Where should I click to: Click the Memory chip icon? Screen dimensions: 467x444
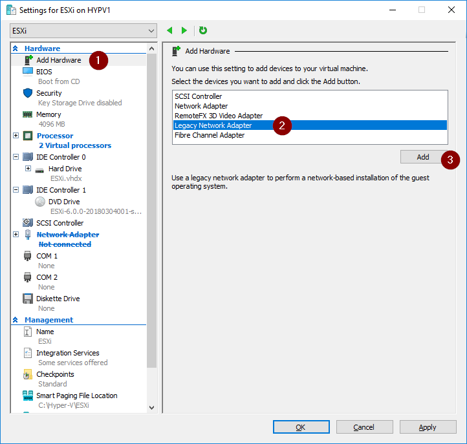(28, 114)
